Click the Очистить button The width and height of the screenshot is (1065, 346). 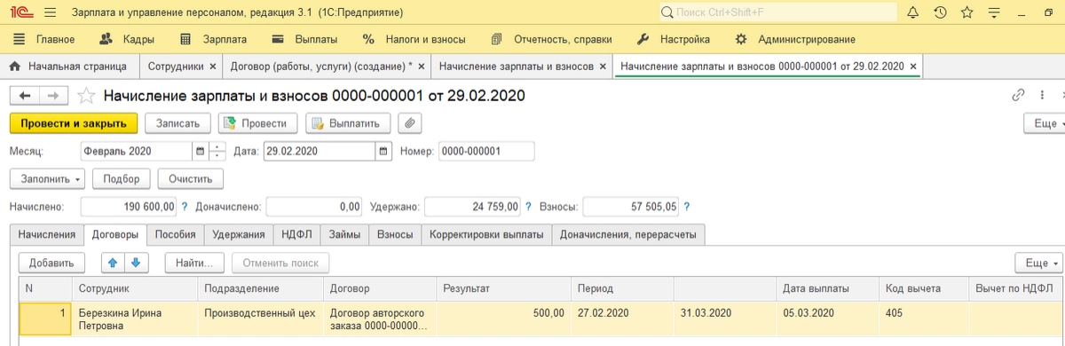coord(191,178)
